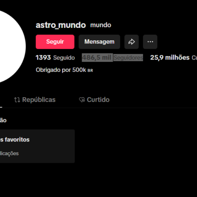The image size is (197, 197).
Task: Click the bio text Obrigado por 500k
Action: coord(61,70)
